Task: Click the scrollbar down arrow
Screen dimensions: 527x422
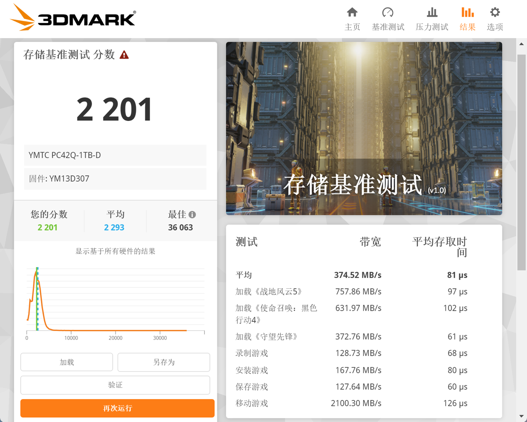Action: 522,416
